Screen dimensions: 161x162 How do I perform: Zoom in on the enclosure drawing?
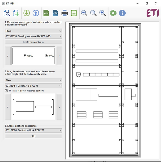(102, 13)
